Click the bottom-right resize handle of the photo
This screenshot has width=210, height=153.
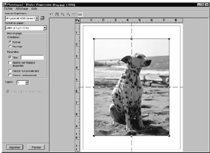tap(169, 136)
